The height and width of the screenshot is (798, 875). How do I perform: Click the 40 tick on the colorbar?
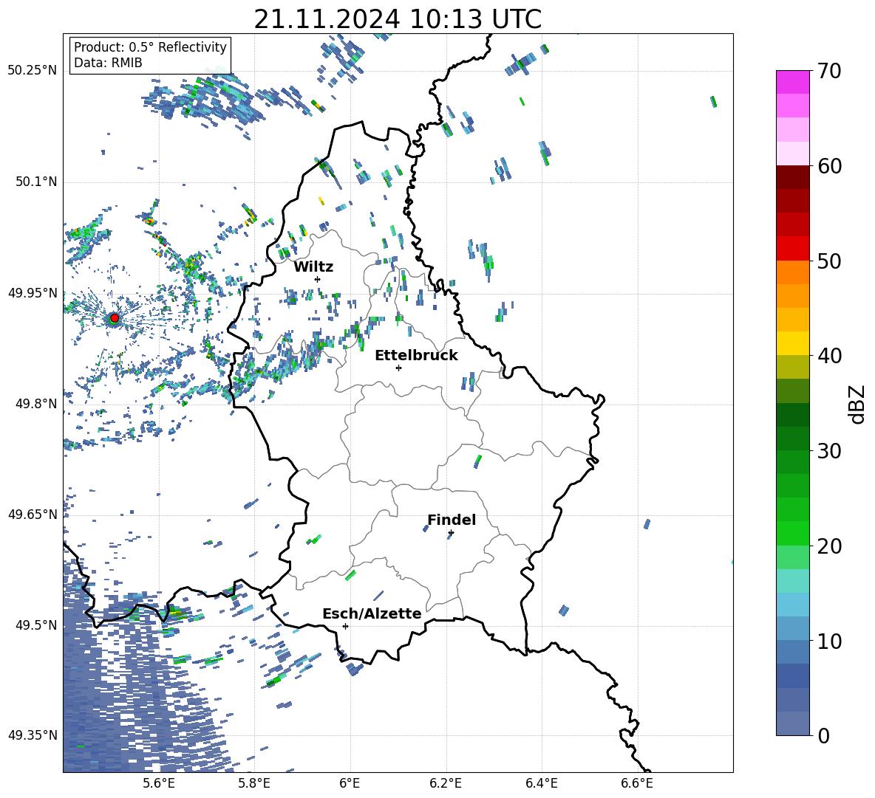[x=829, y=356]
